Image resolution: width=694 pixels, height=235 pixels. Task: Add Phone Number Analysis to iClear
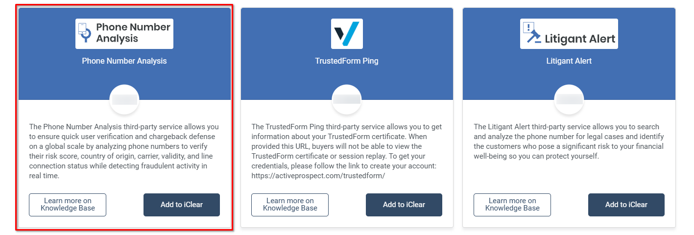[182, 205]
